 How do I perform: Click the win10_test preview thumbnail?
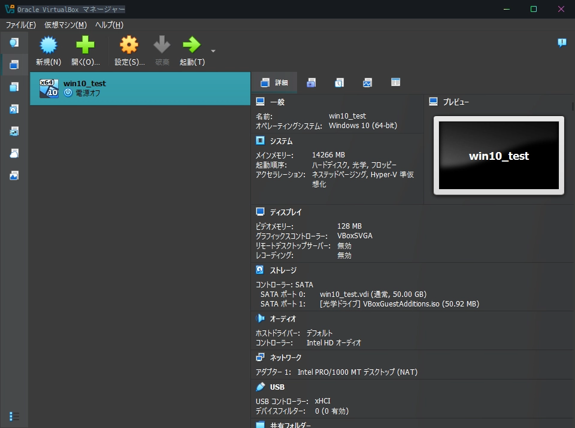[498, 156]
